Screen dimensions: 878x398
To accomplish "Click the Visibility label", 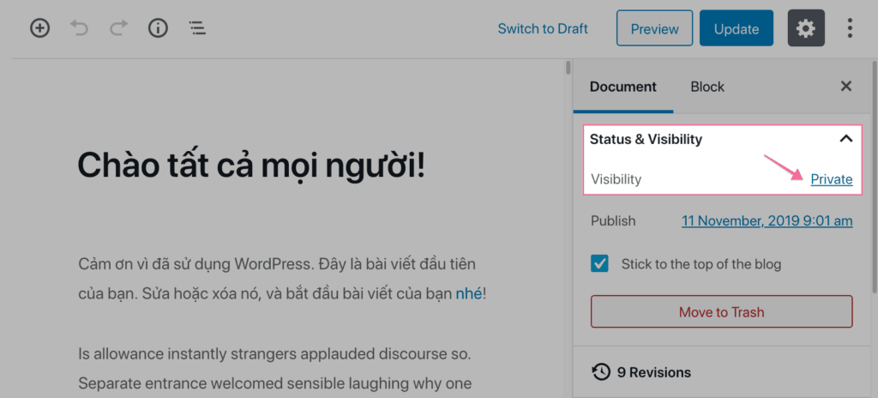I will (x=616, y=179).
